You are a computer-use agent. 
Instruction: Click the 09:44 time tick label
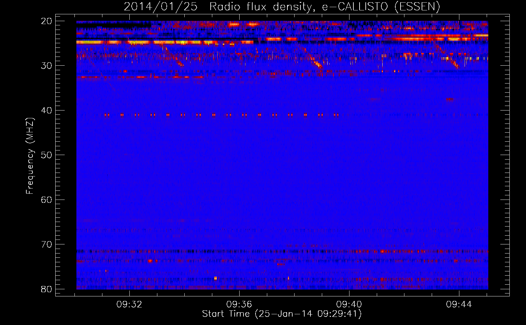(x=459, y=305)
